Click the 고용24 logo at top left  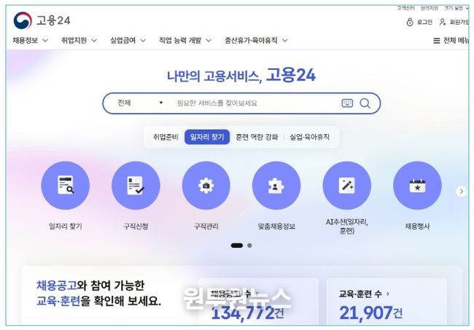pos(42,20)
